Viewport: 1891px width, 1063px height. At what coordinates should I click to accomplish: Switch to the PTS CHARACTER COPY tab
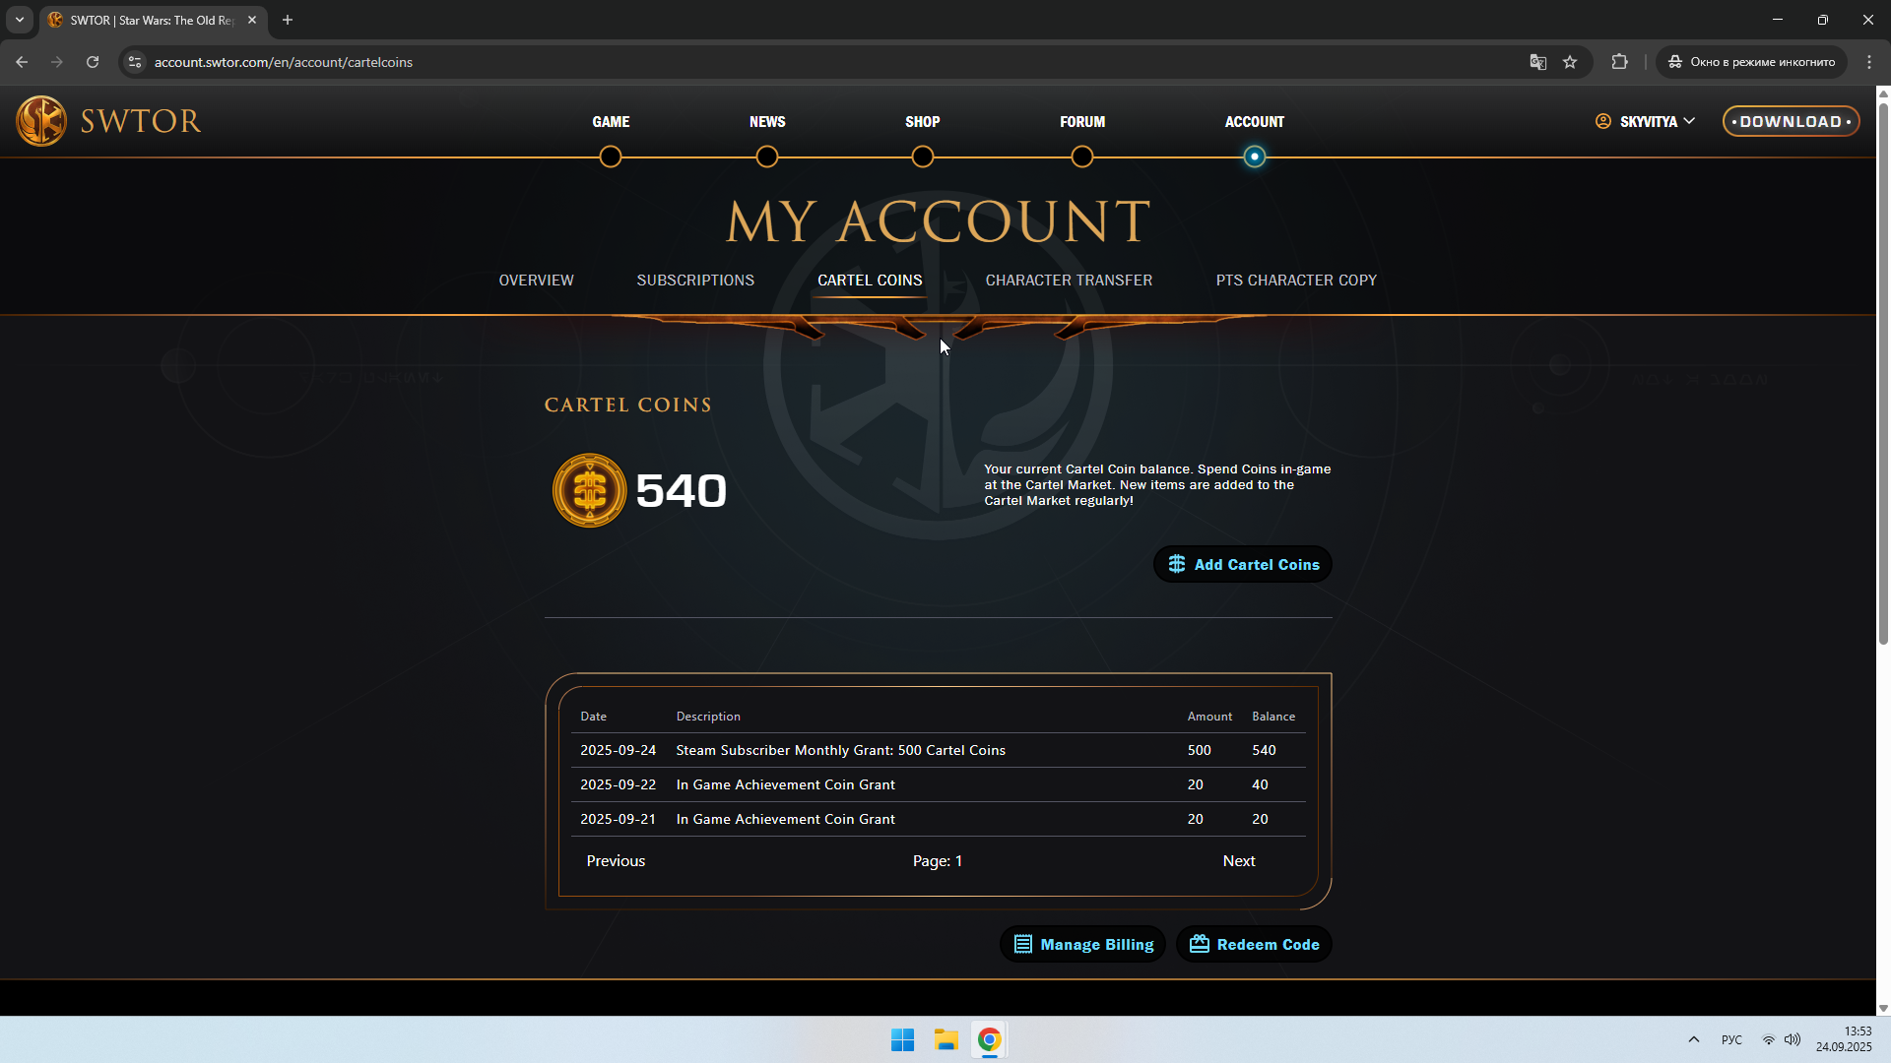point(1296,281)
